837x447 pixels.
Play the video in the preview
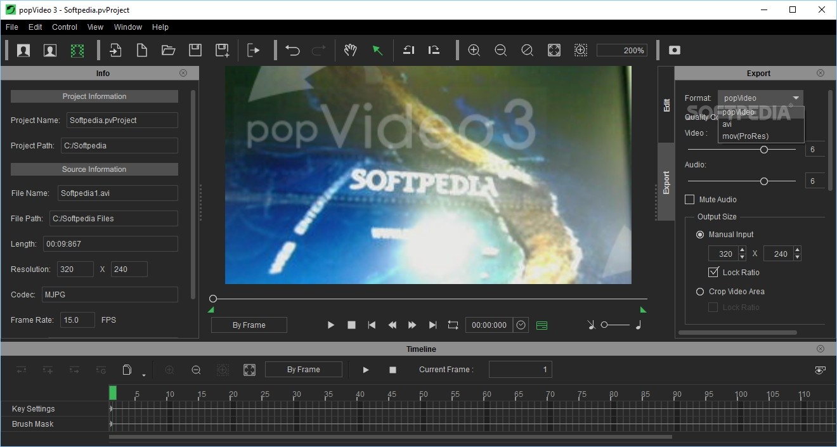point(330,325)
